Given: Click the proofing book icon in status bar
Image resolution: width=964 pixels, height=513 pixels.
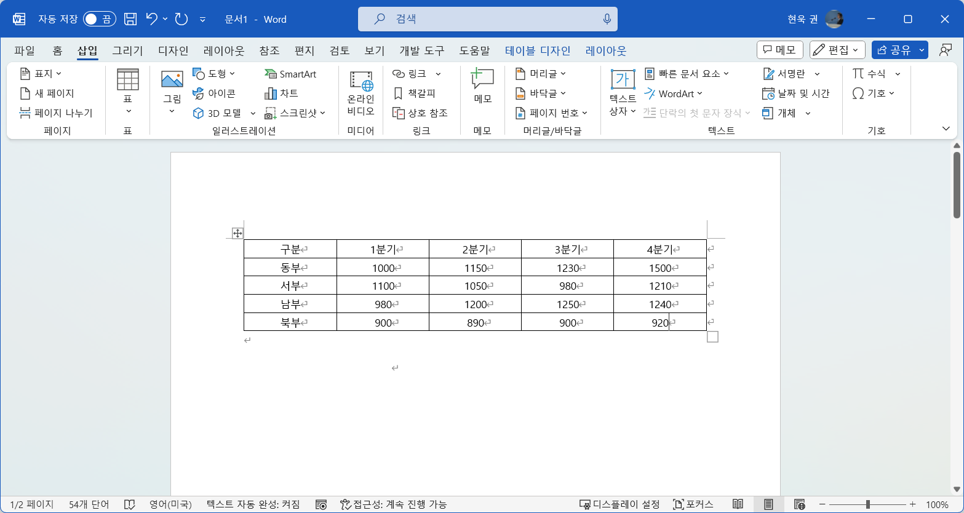Looking at the screenshot, I should click(x=129, y=504).
